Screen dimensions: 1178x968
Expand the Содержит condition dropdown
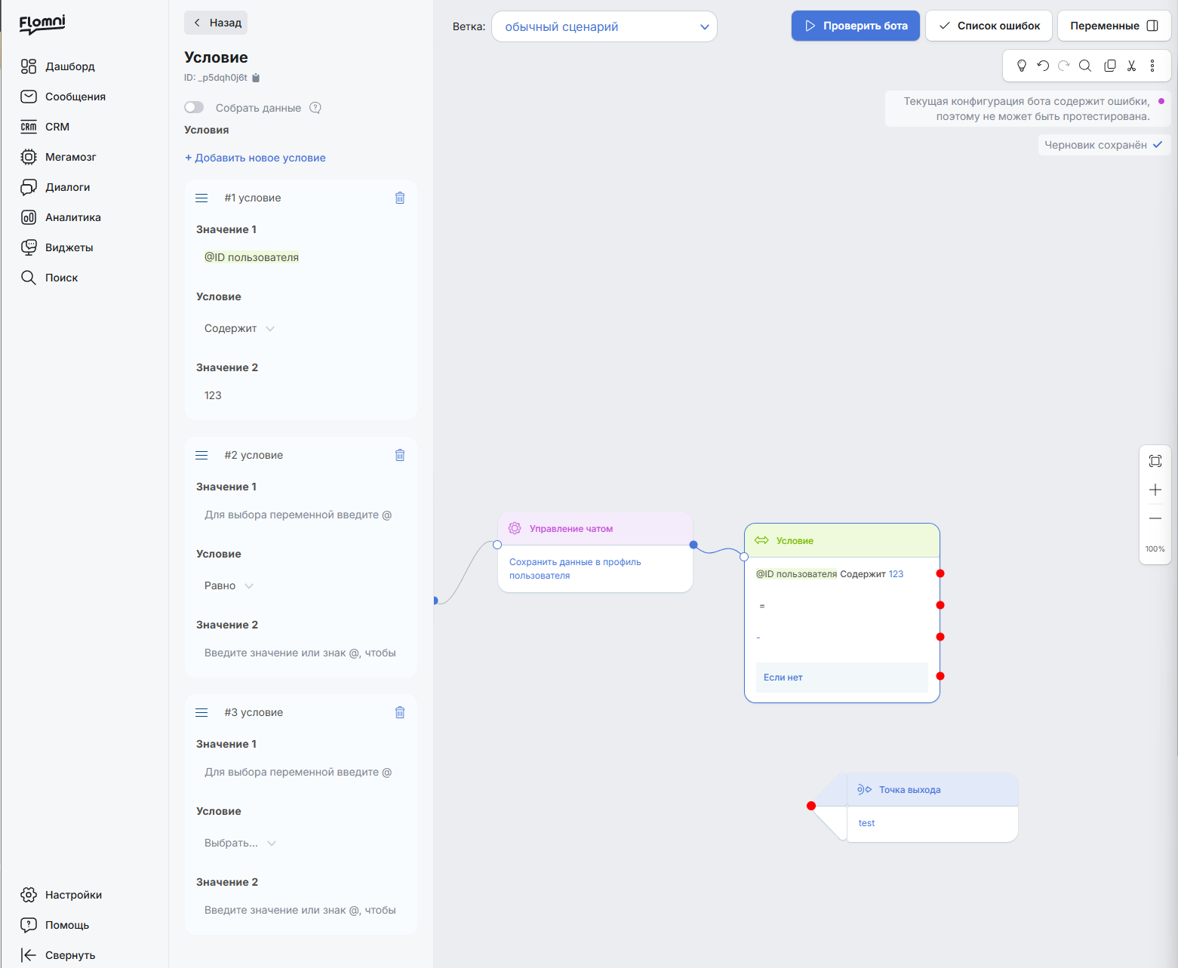[x=239, y=328]
